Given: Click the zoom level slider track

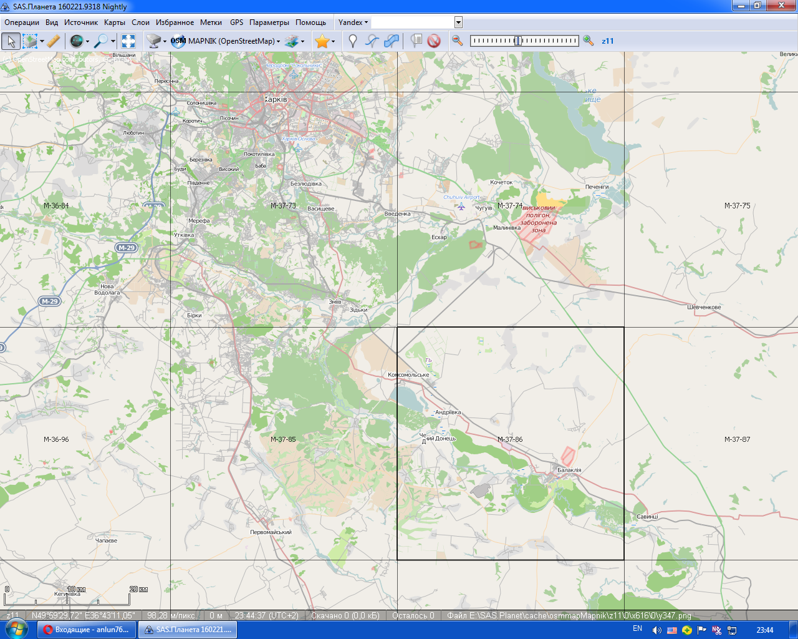Looking at the screenshot, I should click(549, 41).
